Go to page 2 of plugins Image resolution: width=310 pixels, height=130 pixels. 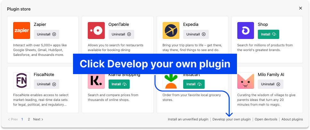pos(29,119)
